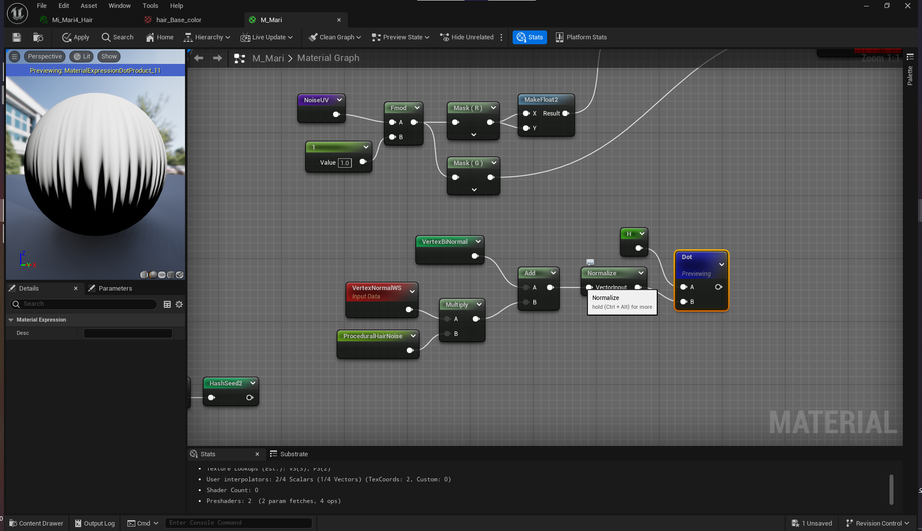Open the Tools menu
This screenshot has height=531, width=922.
(x=151, y=6)
